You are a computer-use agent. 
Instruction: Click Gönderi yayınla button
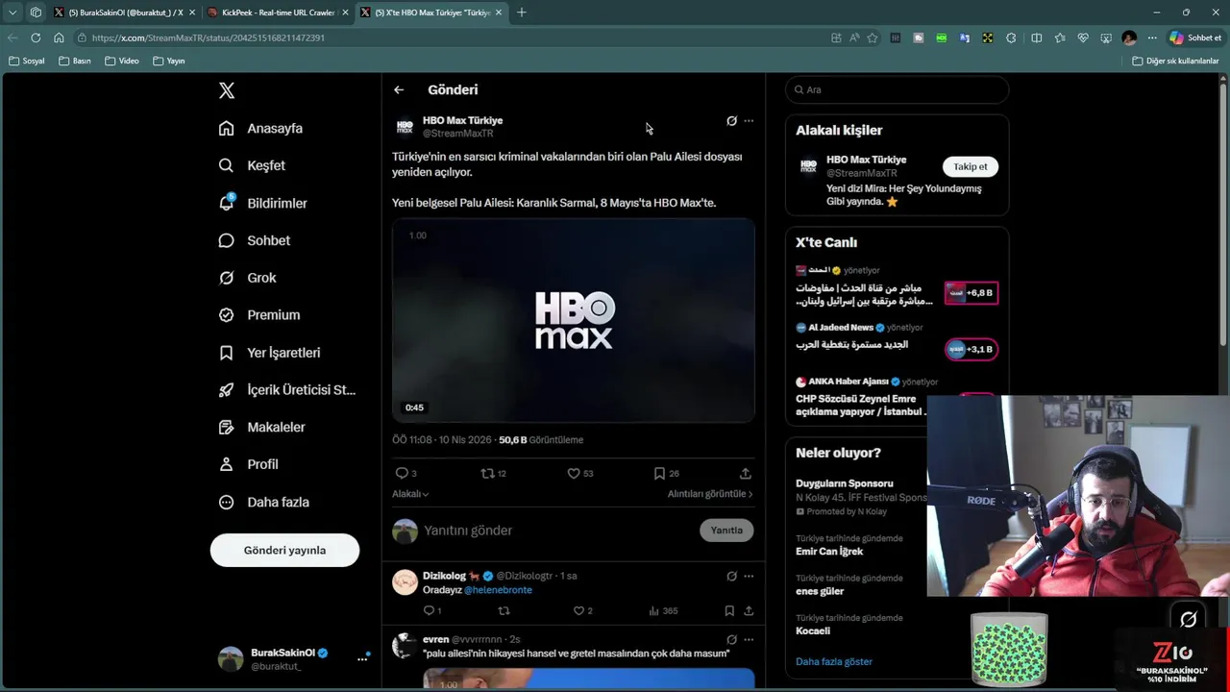[x=284, y=550]
